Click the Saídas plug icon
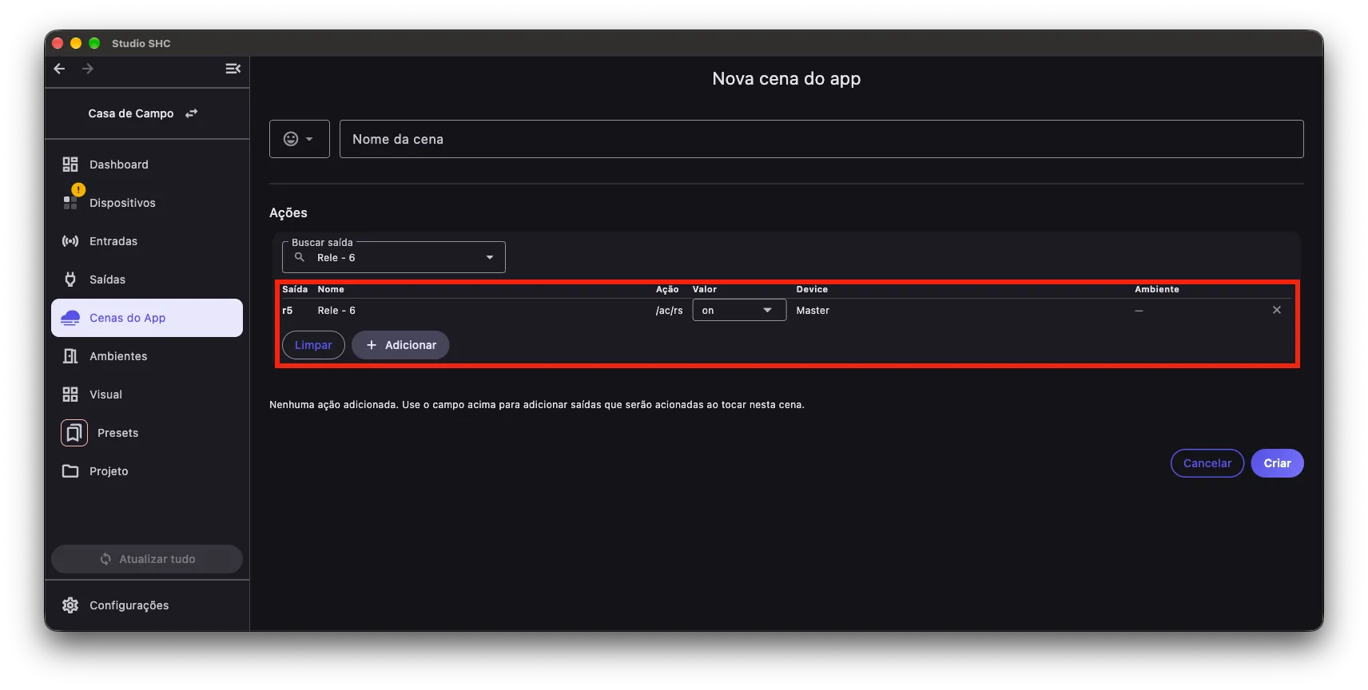 [x=70, y=280]
